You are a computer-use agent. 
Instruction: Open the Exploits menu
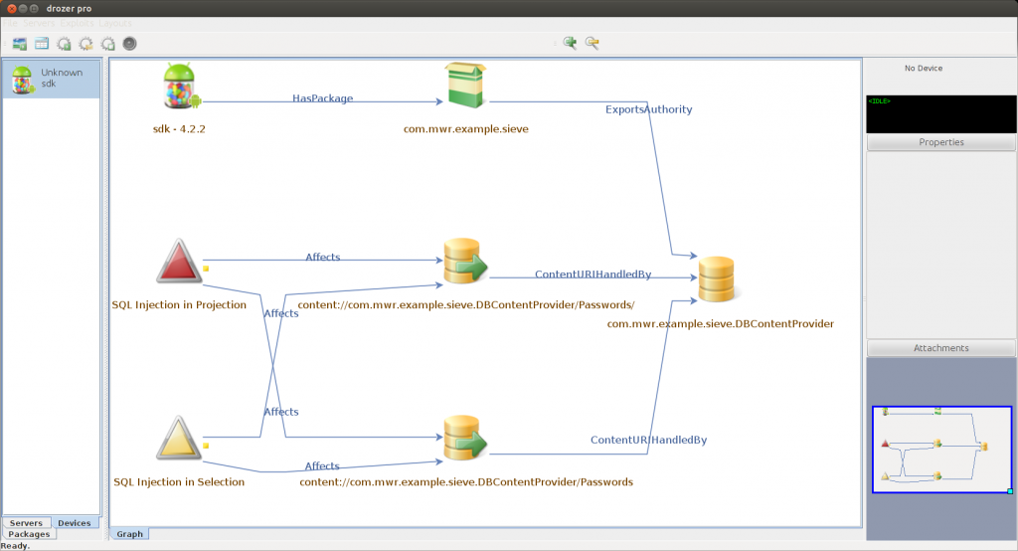pyautogui.click(x=77, y=24)
